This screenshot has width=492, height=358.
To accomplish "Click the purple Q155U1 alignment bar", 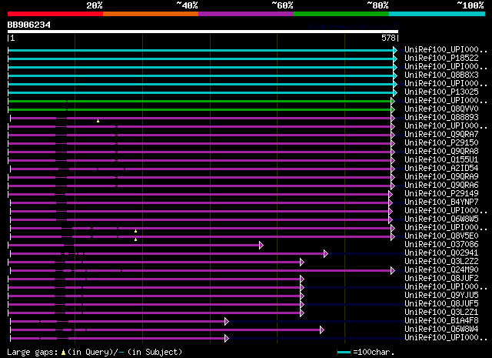I will [200, 161].
